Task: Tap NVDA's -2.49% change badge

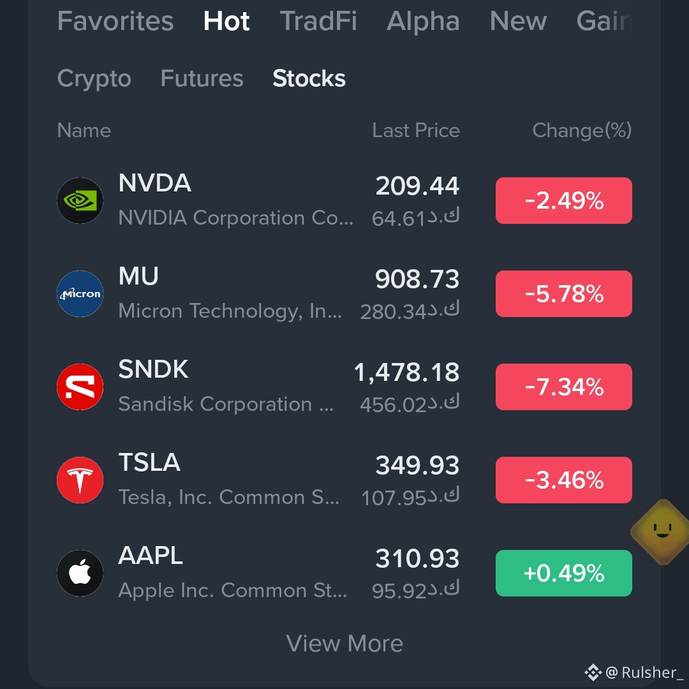Action: [564, 201]
